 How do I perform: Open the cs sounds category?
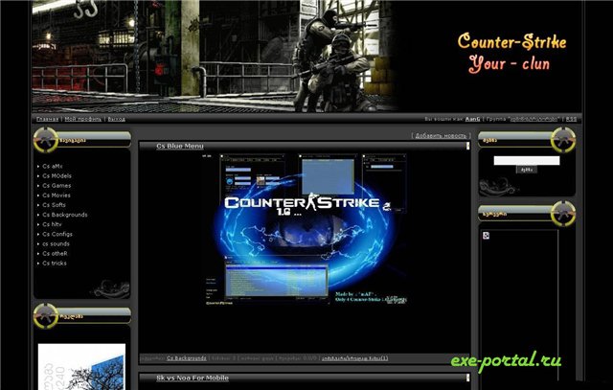pos(56,243)
